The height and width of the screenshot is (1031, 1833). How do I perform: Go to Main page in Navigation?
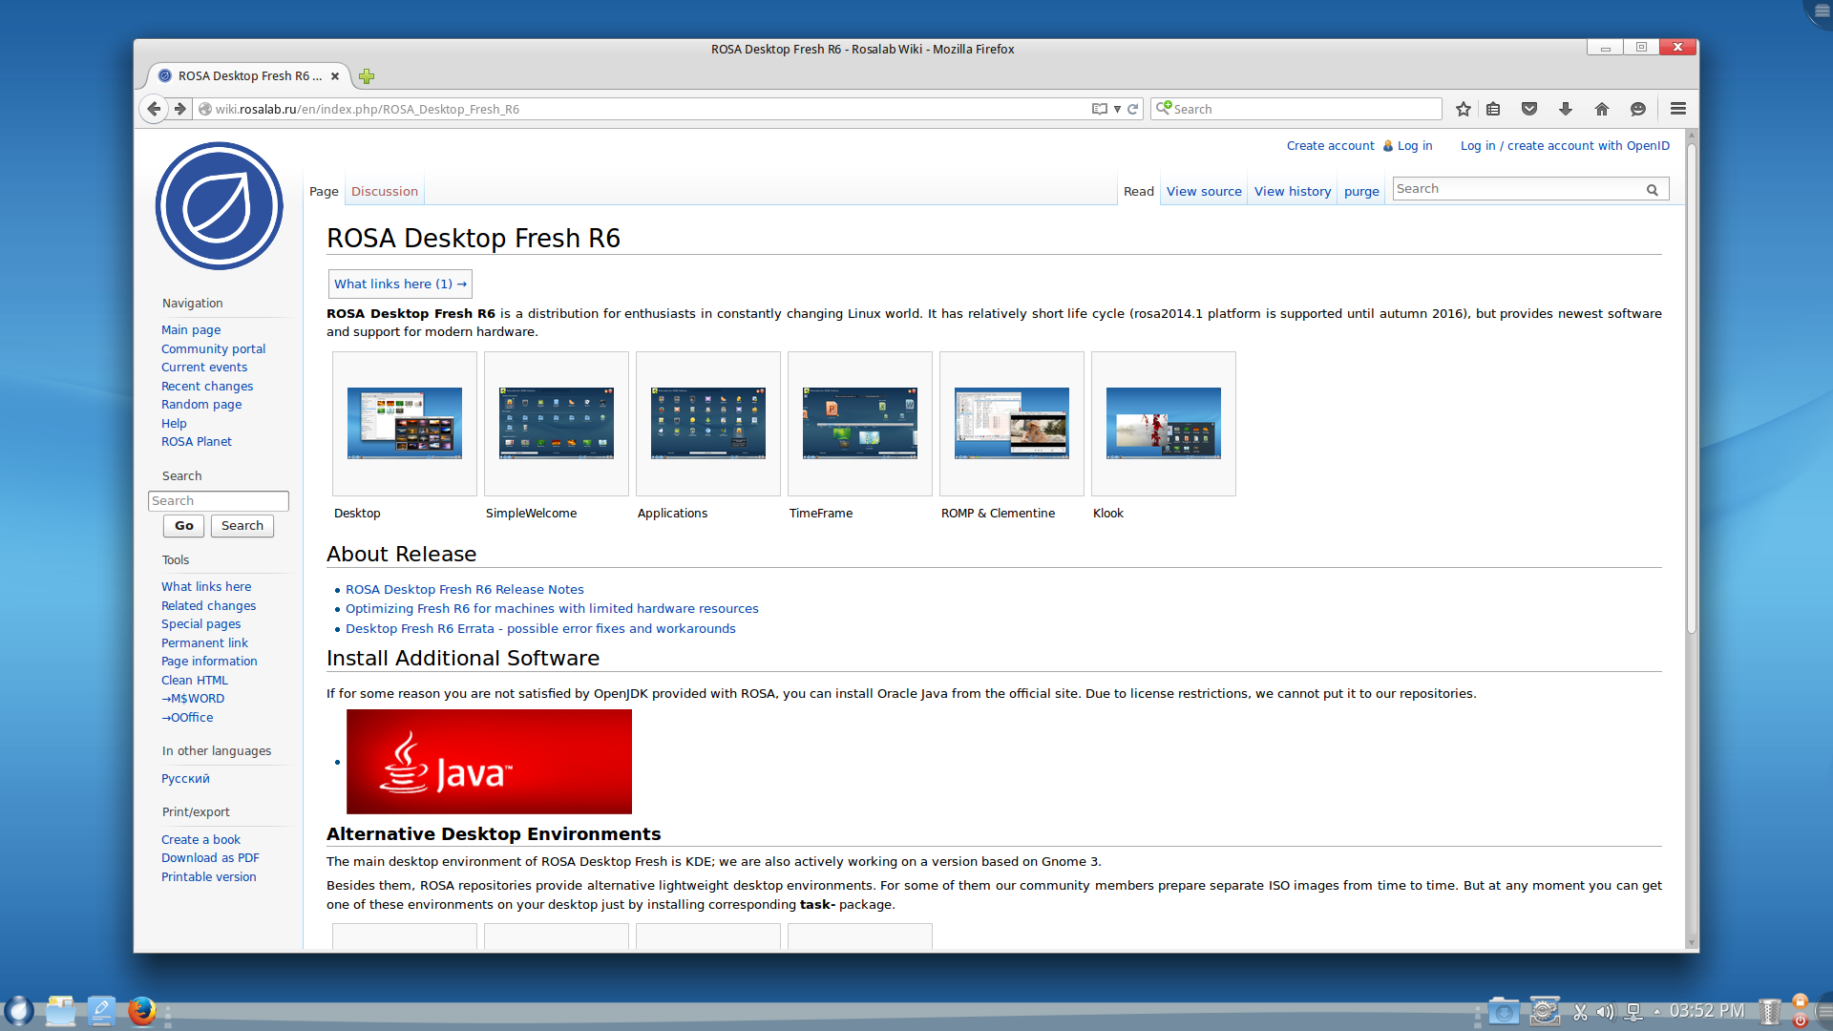point(191,330)
